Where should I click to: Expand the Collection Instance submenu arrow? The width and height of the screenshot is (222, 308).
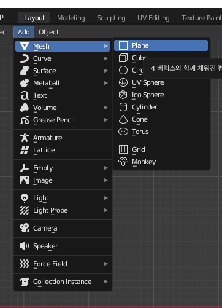pyautogui.click(x=105, y=282)
